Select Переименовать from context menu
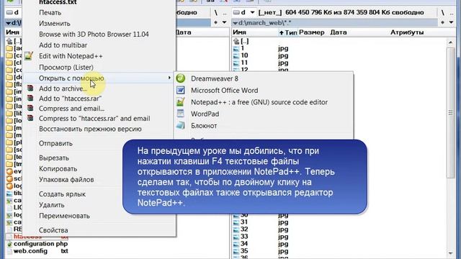This screenshot has height=259, width=461. pos(64,216)
